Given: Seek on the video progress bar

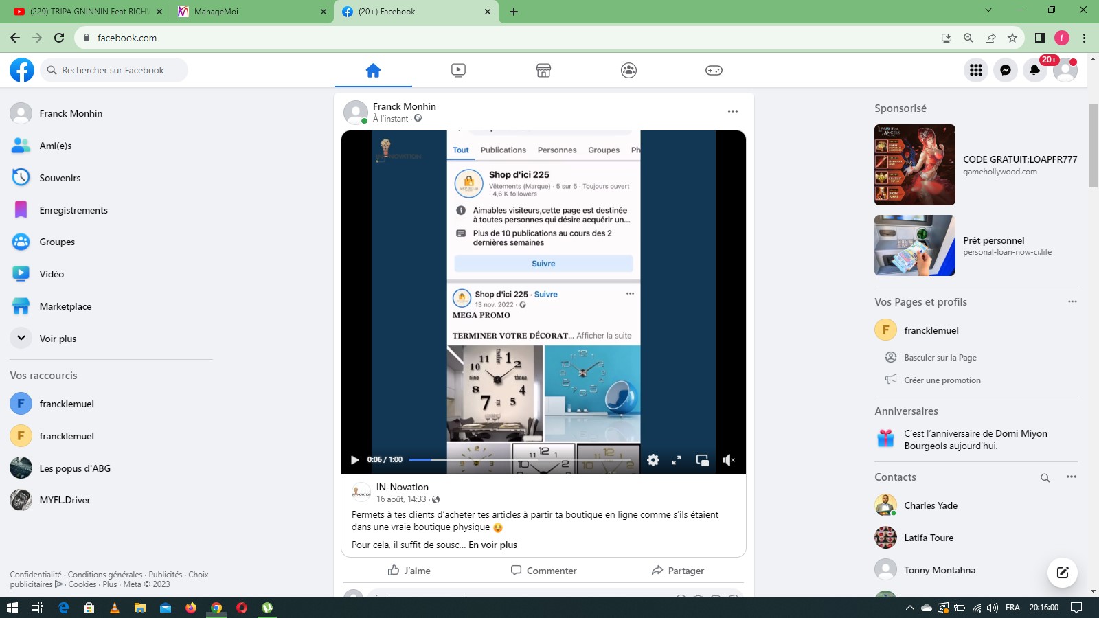Looking at the screenshot, I should (x=522, y=459).
